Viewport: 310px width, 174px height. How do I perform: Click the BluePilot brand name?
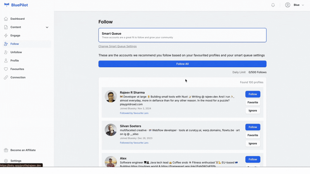(x=19, y=5)
